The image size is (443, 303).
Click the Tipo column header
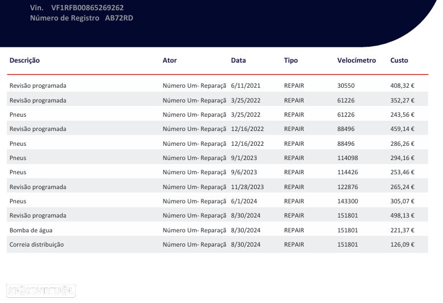pos(291,60)
